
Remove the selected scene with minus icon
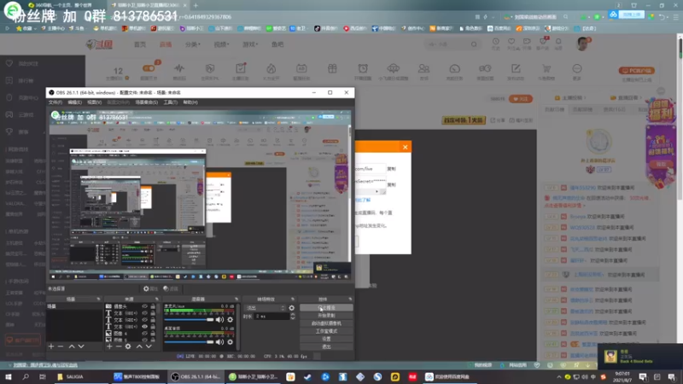61,346
